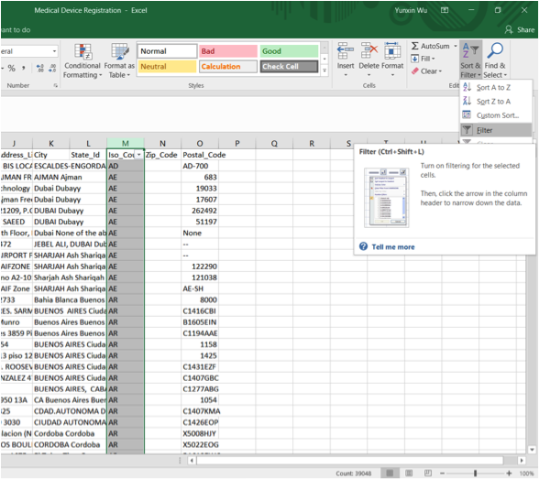Open the Insert dropdown arrow
The height and width of the screenshot is (479, 539).
point(346,75)
